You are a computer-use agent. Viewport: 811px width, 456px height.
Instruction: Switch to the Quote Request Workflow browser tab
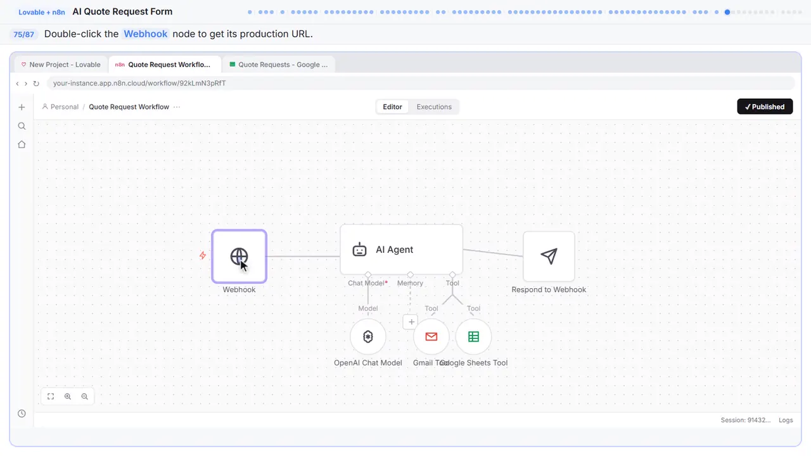click(163, 65)
